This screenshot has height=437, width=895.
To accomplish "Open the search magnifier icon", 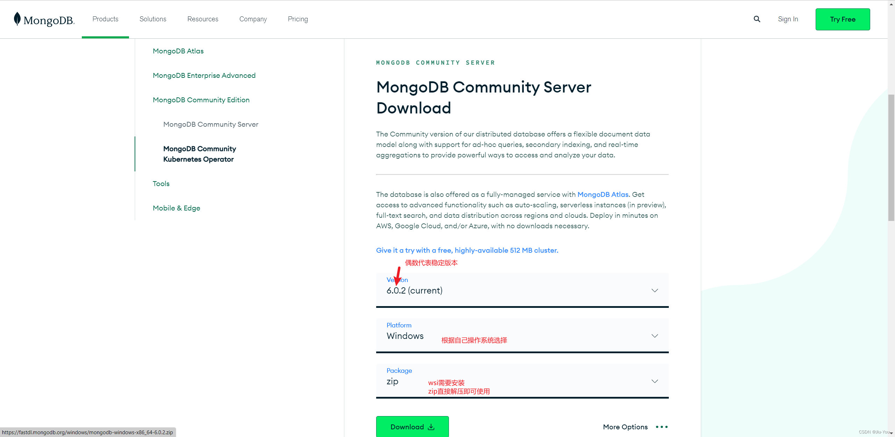I will pyautogui.click(x=757, y=19).
